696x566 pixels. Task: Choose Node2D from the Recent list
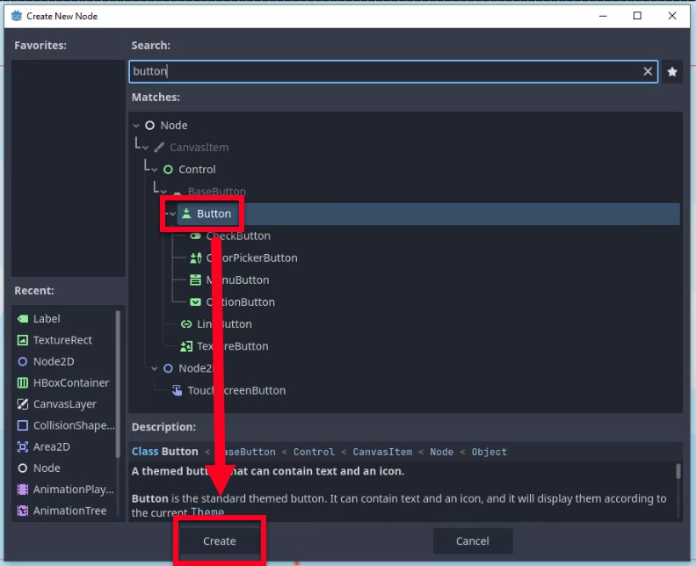pos(54,361)
